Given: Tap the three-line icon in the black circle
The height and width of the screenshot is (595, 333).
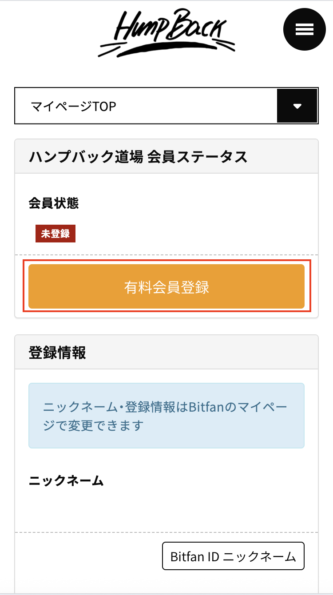Looking at the screenshot, I should tap(305, 29).
